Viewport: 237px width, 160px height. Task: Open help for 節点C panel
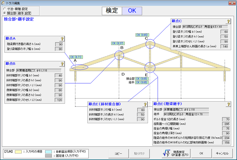[x=228, y=21]
